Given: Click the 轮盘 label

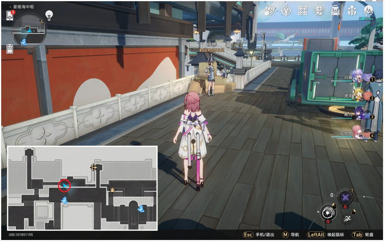Looking at the screenshot, I should [x=369, y=235].
